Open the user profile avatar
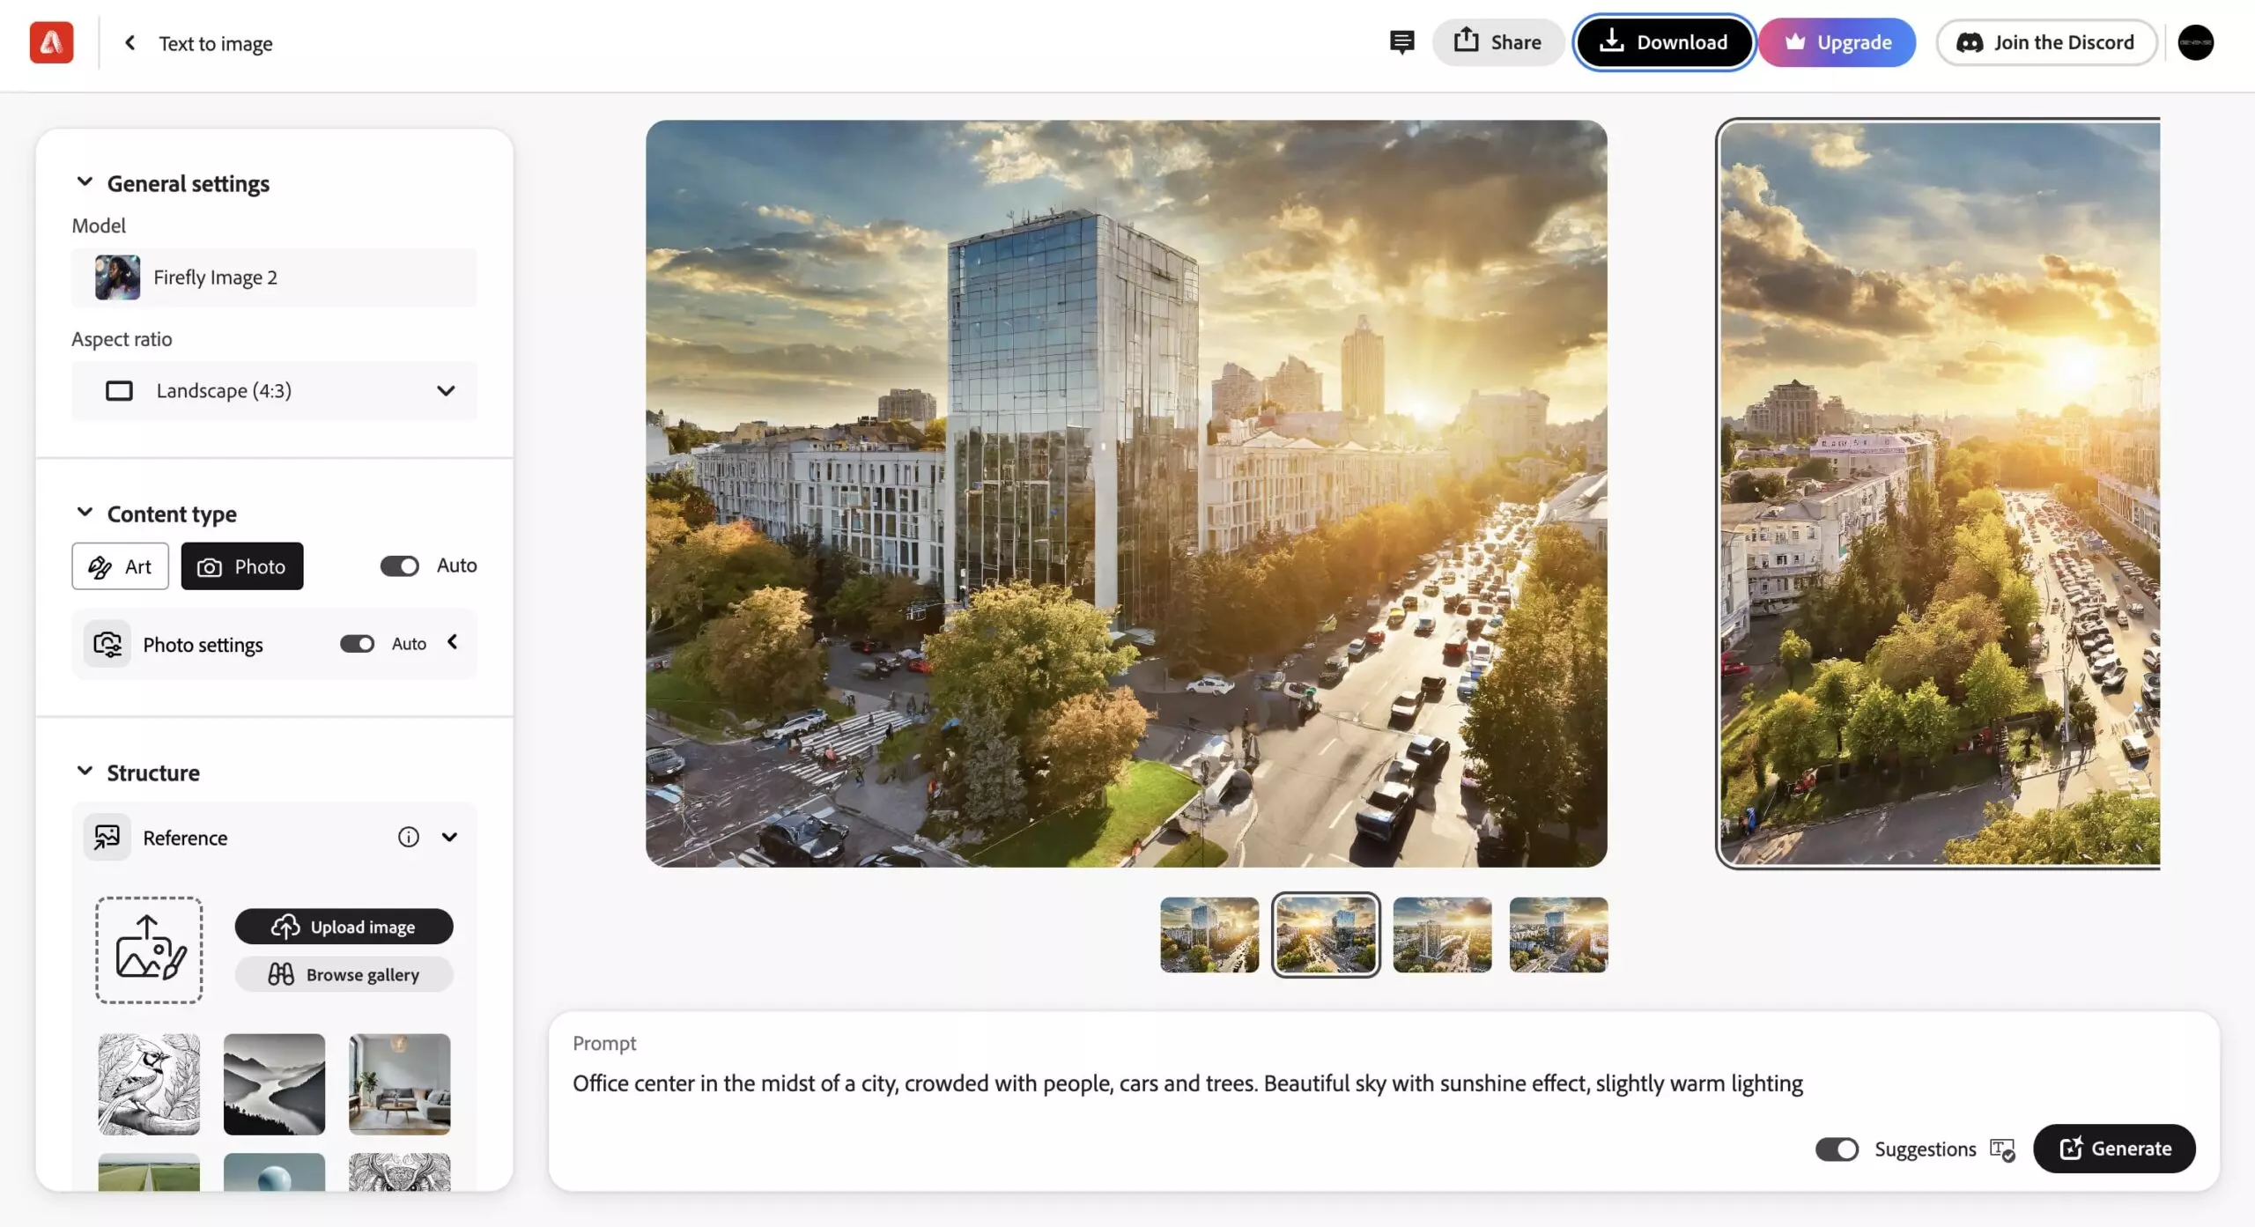 point(2195,42)
